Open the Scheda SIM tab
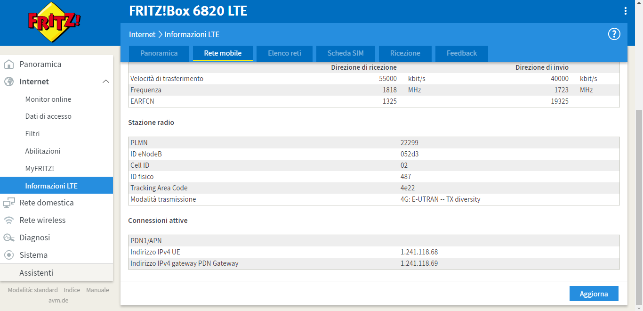 pos(345,53)
